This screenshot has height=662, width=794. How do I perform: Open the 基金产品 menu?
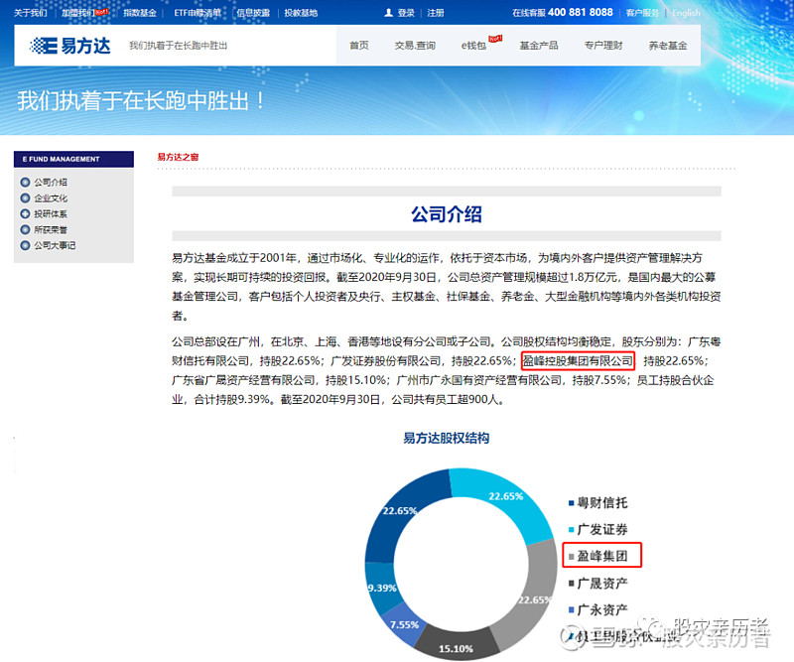coord(538,46)
